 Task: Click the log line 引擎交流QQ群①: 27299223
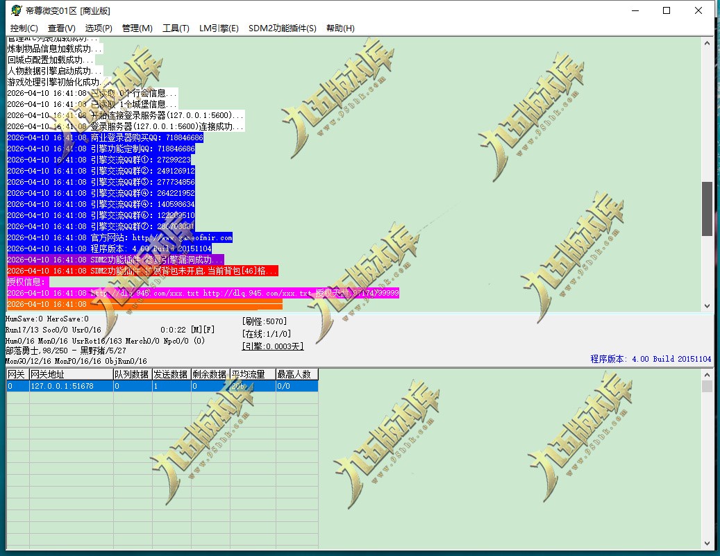(99, 160)
